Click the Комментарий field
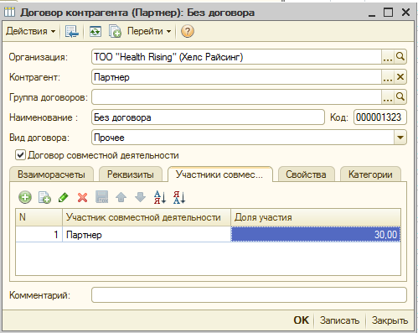Screen dimensions: 418x333 point(249,295)
